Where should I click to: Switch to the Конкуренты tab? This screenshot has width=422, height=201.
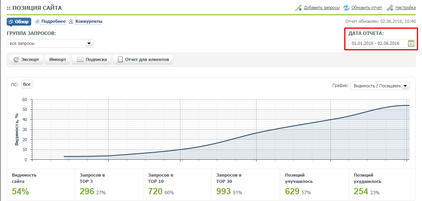pos(89,21)
